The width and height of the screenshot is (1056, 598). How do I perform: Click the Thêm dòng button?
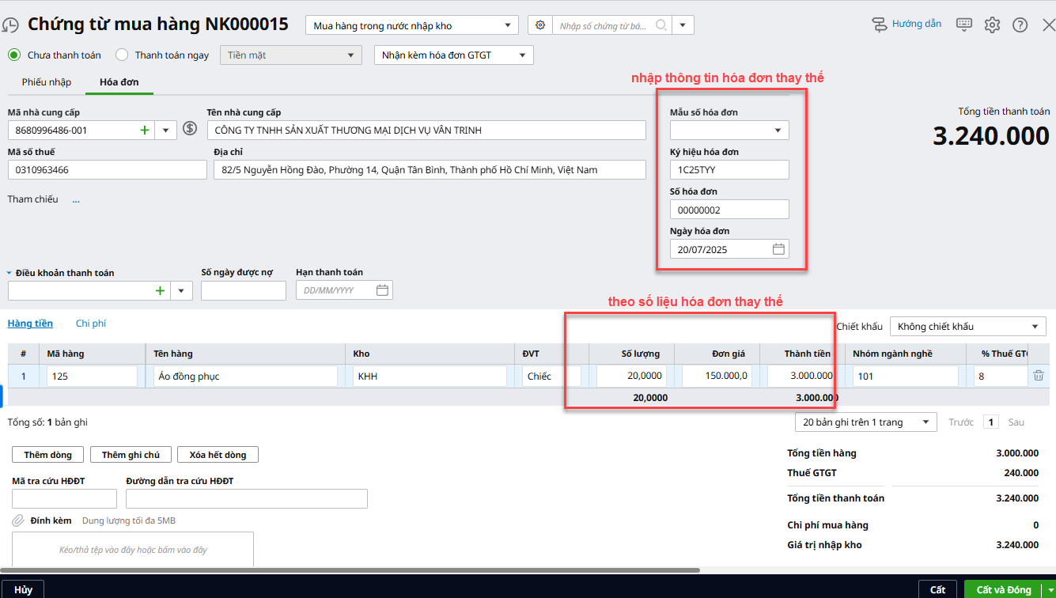[x=47, y=455]
